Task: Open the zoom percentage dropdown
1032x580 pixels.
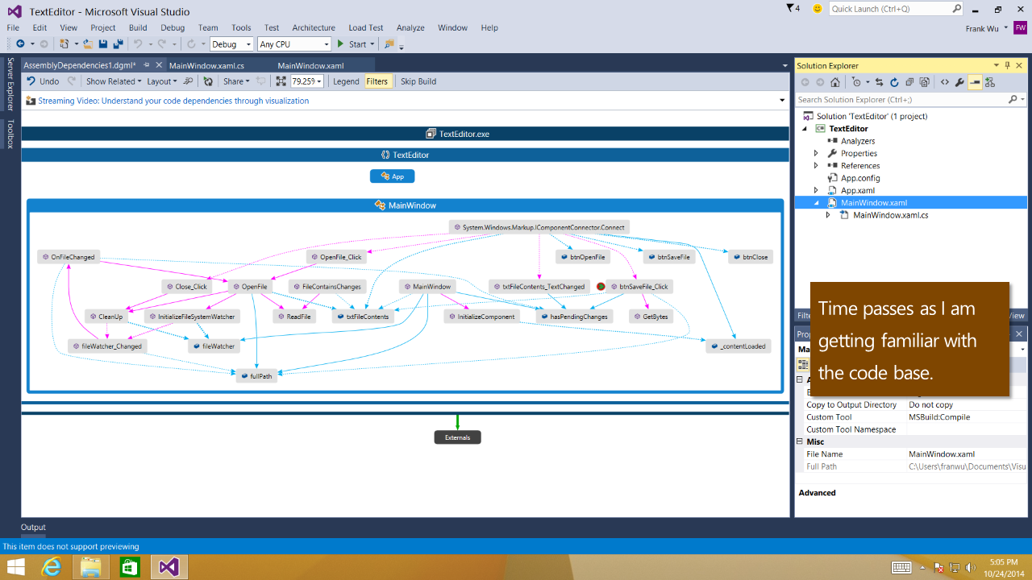Action: [319, 81]
